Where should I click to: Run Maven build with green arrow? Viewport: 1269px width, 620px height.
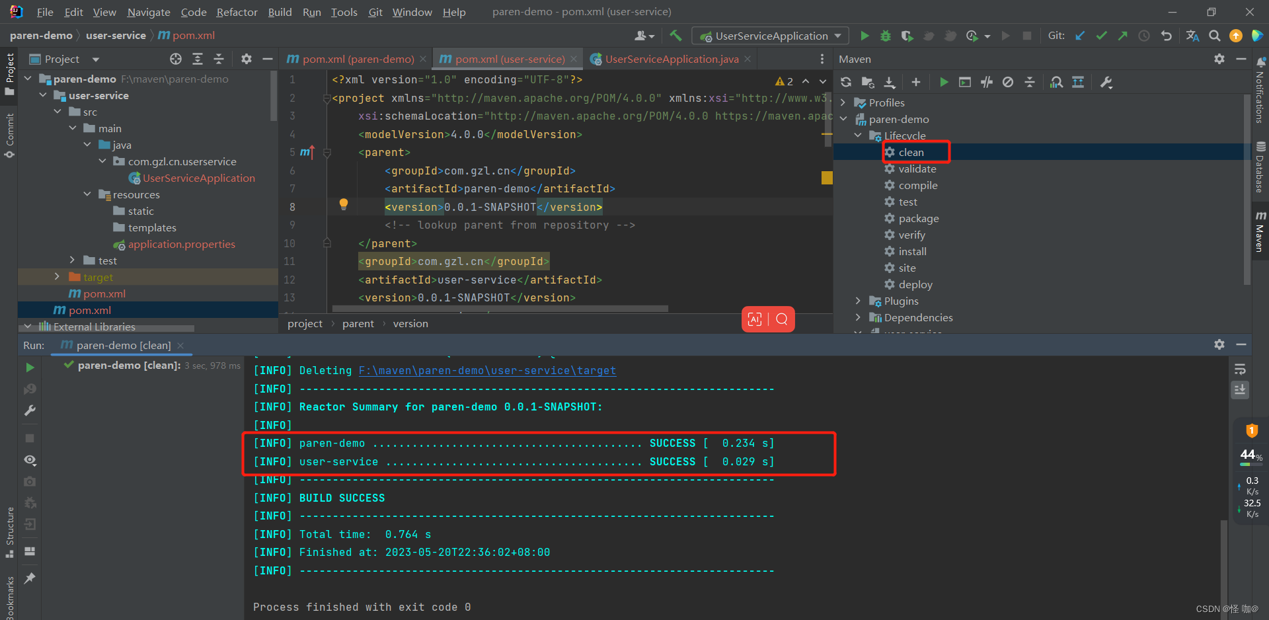click(944, 82)
